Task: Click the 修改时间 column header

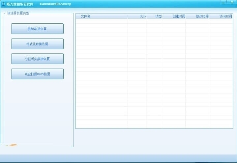Action: [x=197, y=16]
